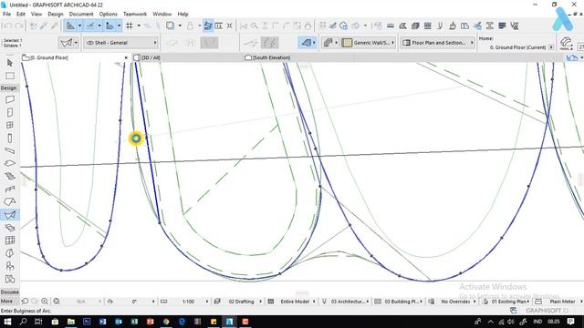Toggle the Trace reference button
The width and height of the screenshot is (584, 328).
click(x=208, y=26)
